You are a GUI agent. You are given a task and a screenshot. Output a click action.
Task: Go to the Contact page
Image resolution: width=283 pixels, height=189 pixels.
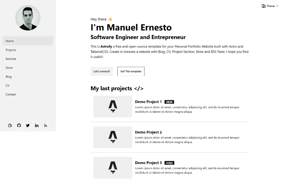11,94
